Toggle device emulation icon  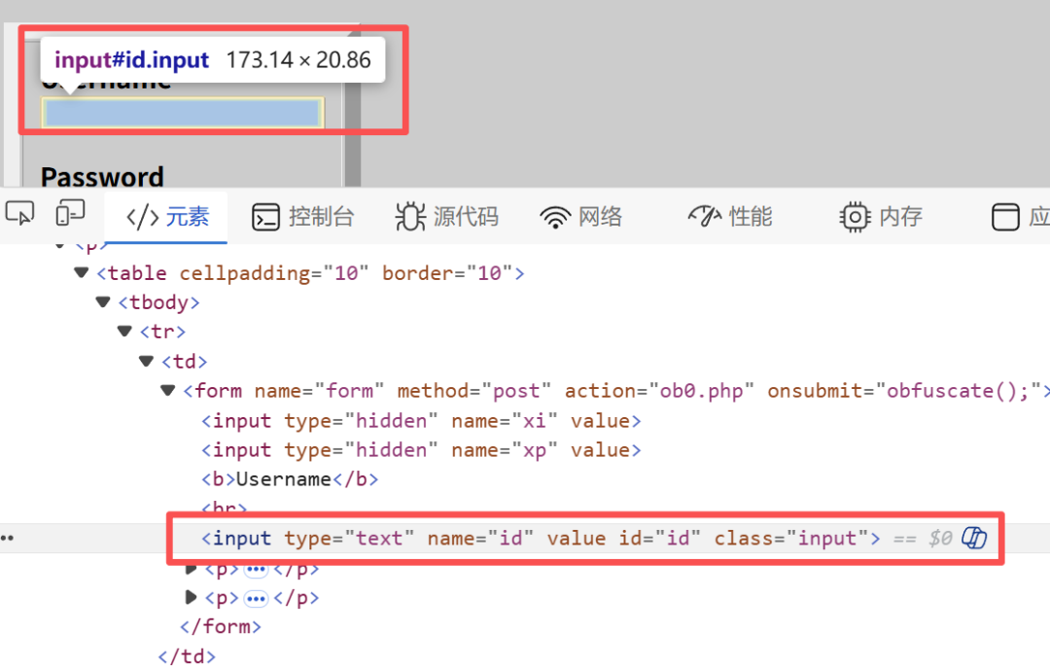(70, 215)
